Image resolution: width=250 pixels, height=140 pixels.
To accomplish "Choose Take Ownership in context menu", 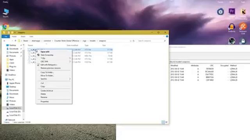I will pyautogui.click(x=54, y=55).
